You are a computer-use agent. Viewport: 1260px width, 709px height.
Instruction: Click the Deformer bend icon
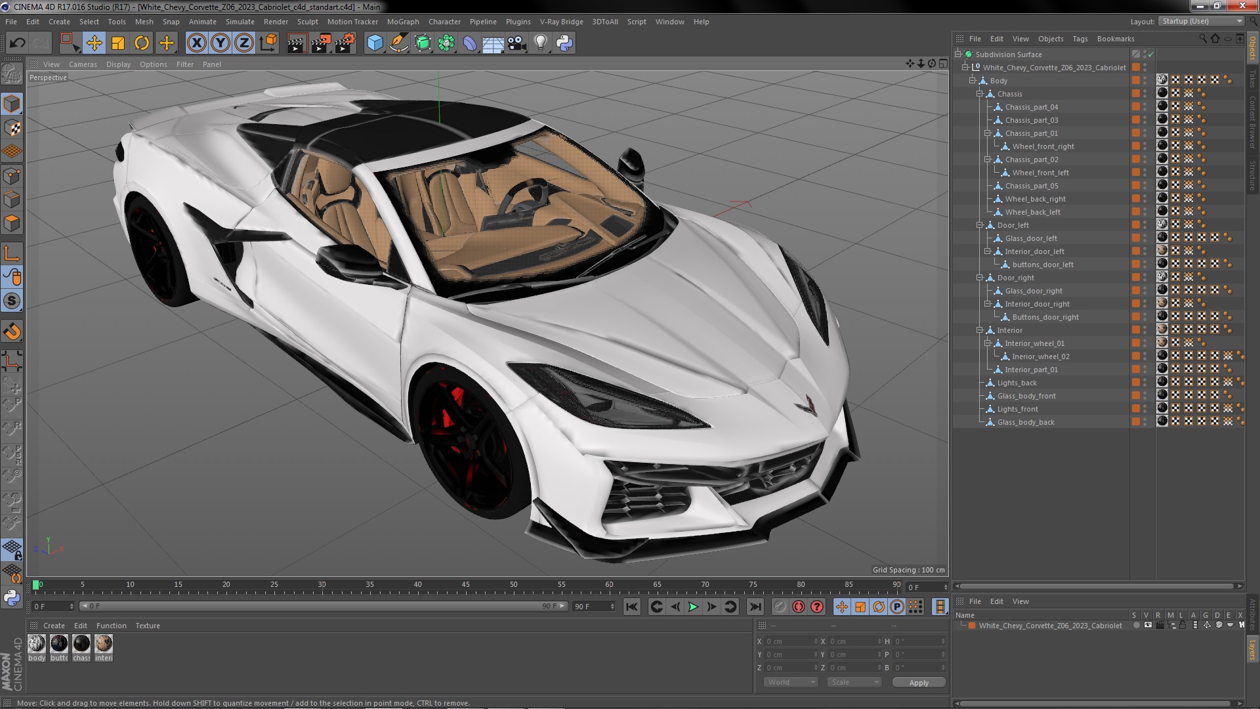tap(470, 43)
